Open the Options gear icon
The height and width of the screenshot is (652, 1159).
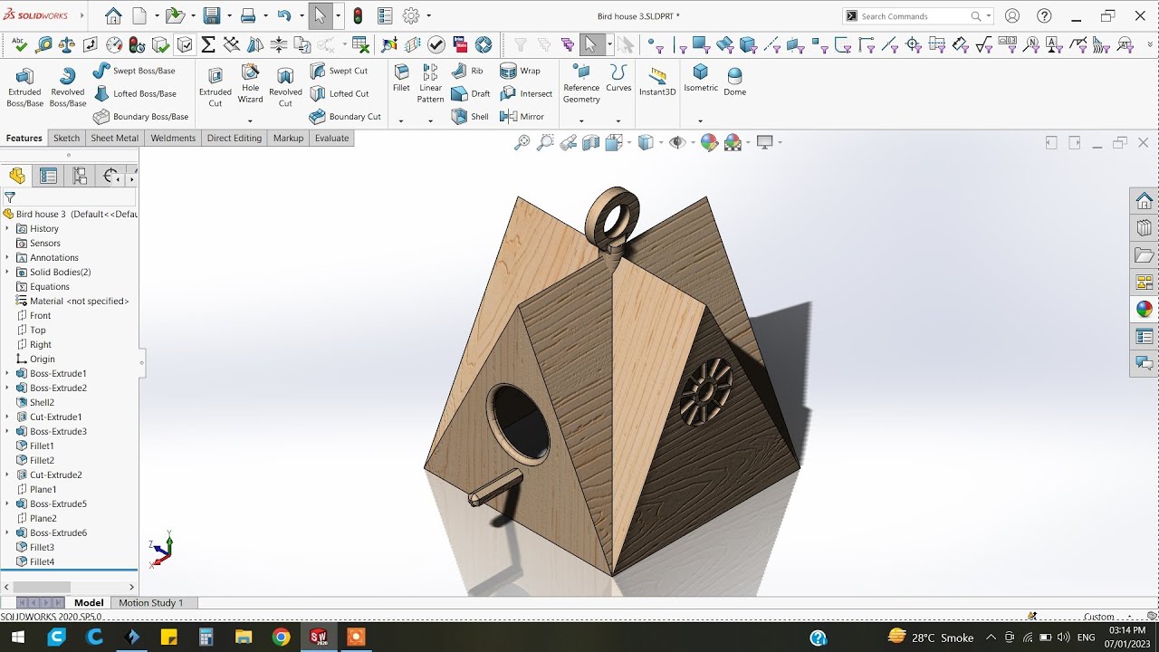411,15
